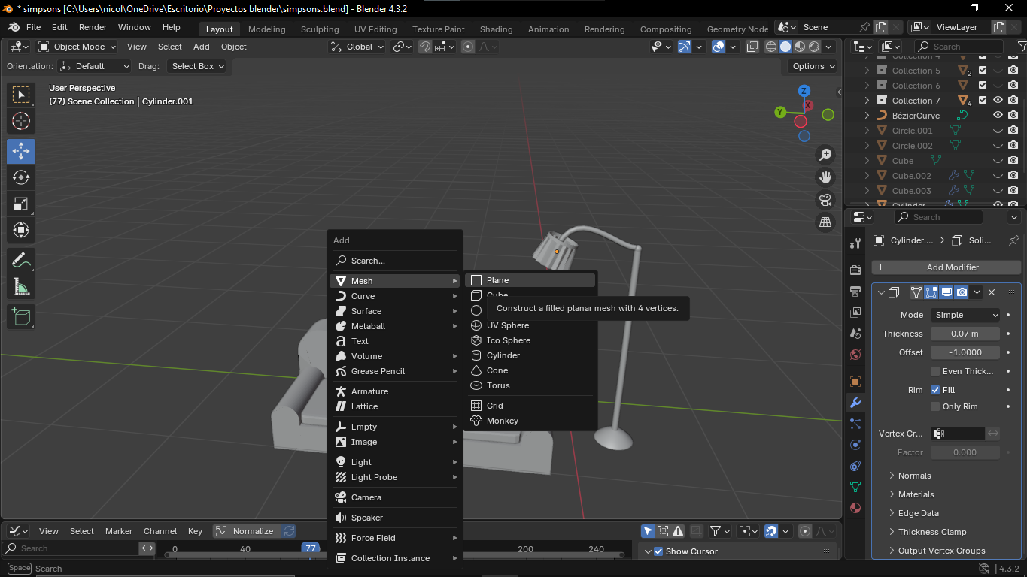The height and width of the screenshot is (577, 1027).
Task: Open the Tool properties tab
Action: [x=855, y=243]
